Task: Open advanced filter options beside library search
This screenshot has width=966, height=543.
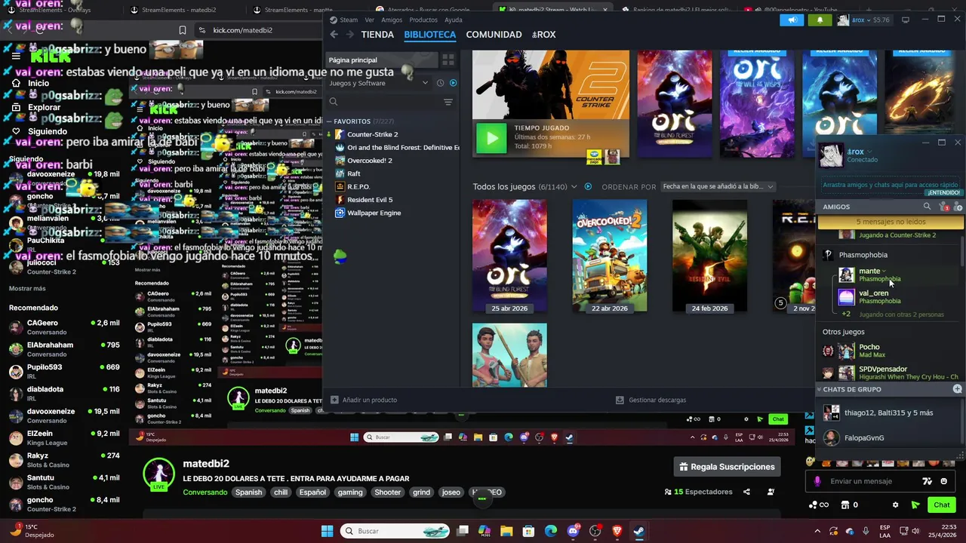Action: (448, 102)
